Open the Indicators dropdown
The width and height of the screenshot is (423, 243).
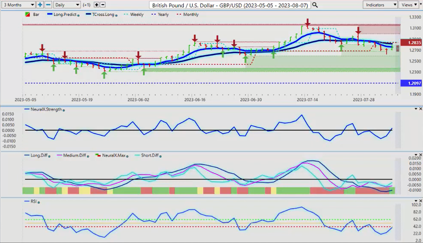[x=380, y=5]
